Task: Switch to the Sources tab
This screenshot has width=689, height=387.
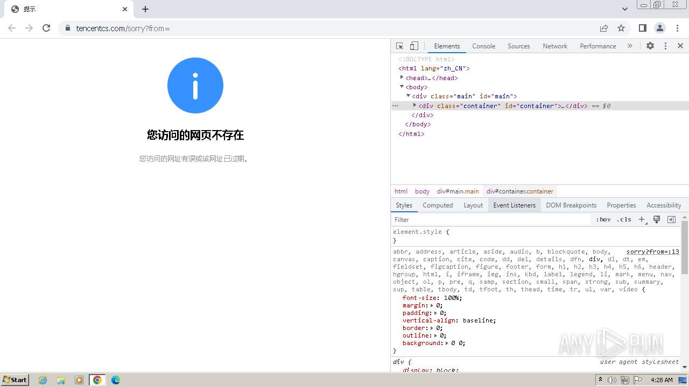Action: [519, 46]
